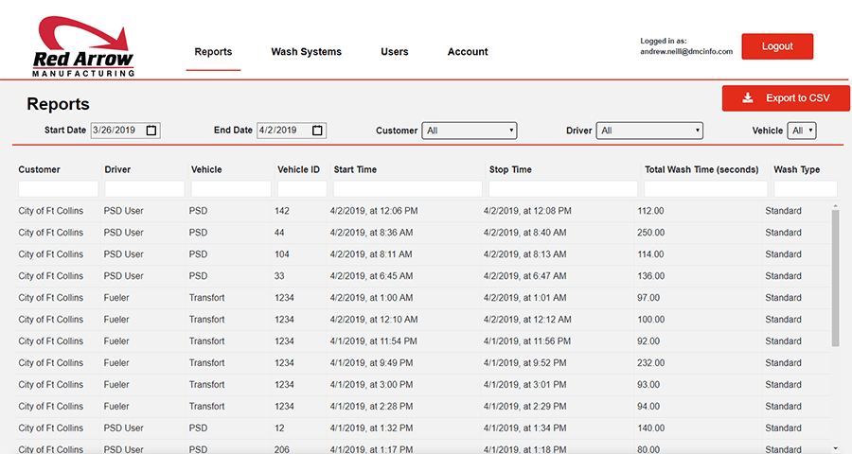The image size is (852, 454).
Task: Click the Red Arrow Manufacturing logo
Action: [83, 46]
